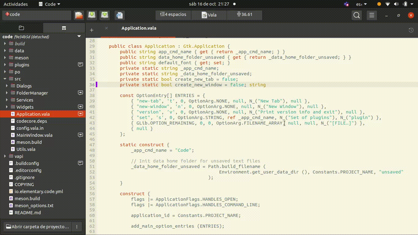Screen dimensions: 418x235
Task: Open the Vala language selector
Action: click(x=209, y=15)
